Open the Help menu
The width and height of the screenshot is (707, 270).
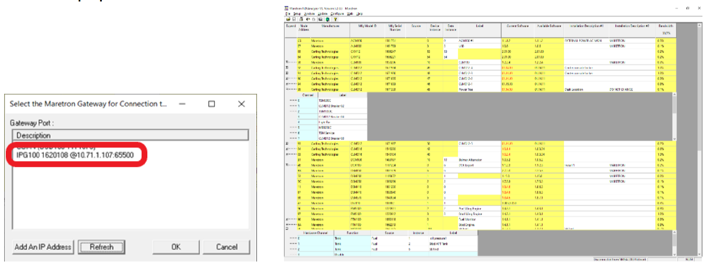tap(360, 14)
